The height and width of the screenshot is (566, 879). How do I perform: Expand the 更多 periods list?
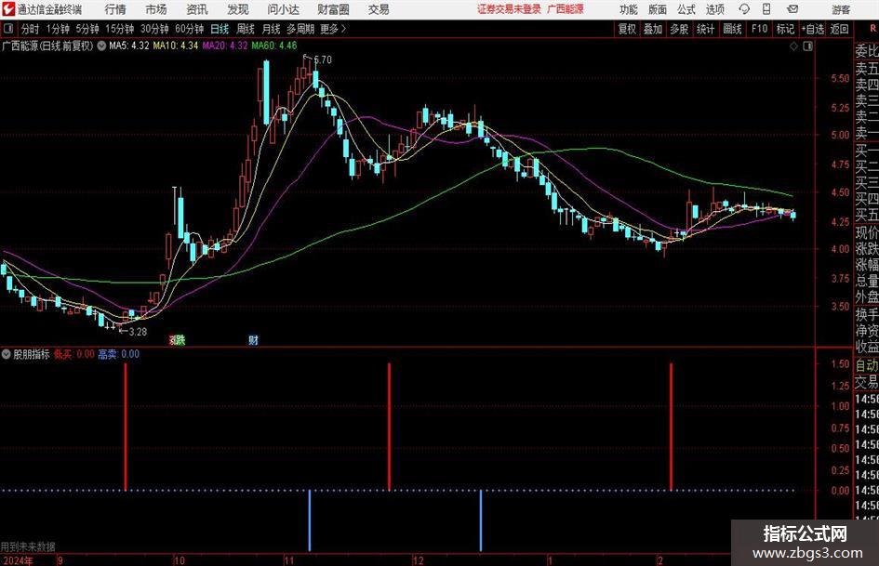point(333,29)
